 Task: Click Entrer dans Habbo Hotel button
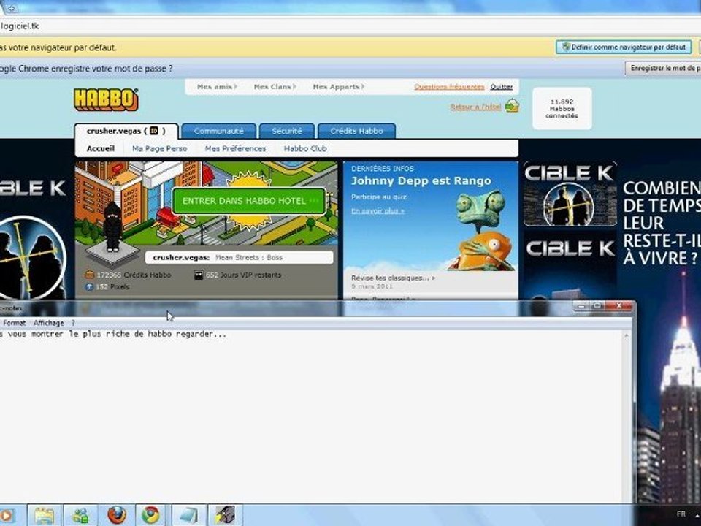tap(249, 201)
